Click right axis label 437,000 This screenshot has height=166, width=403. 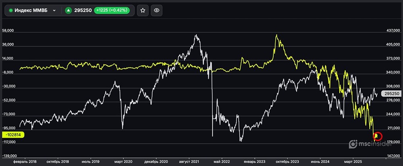coord(393,31)
